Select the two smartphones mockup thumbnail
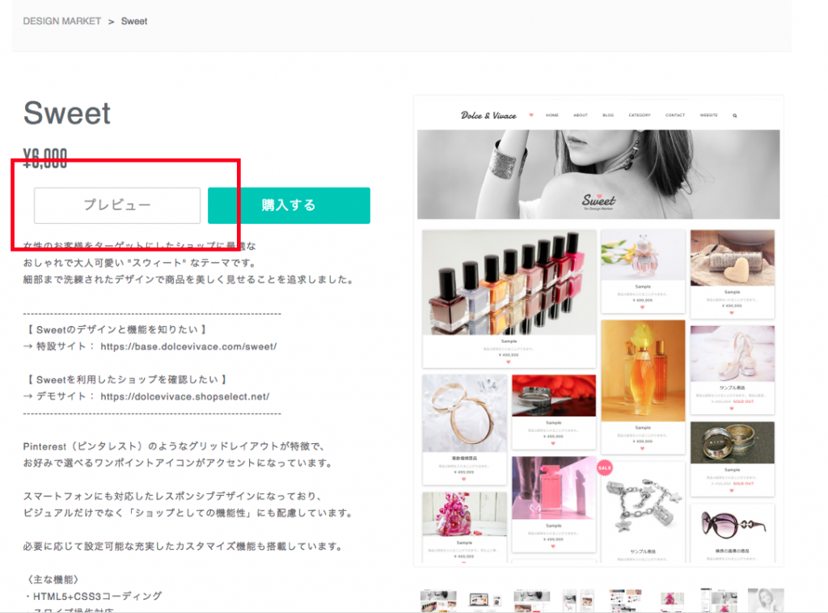 point(578,600)
